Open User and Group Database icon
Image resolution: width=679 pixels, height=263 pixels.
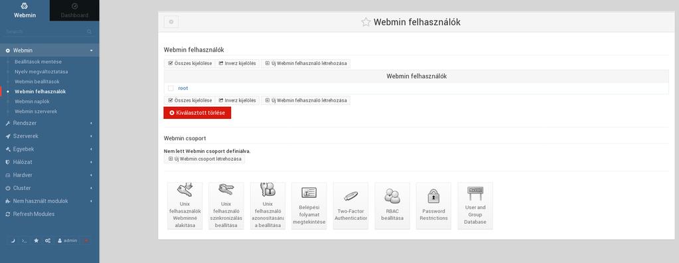(475, 206)
